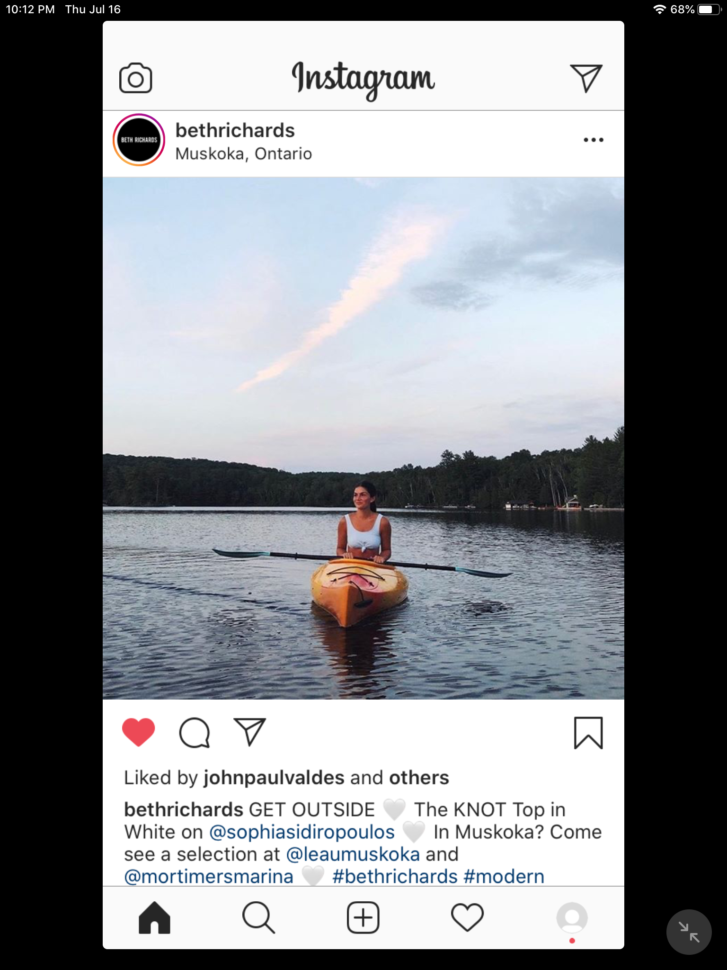The image size is (727, 970).
Task: Open activity heart in bottom bar
Action: [x=468, y=917]
